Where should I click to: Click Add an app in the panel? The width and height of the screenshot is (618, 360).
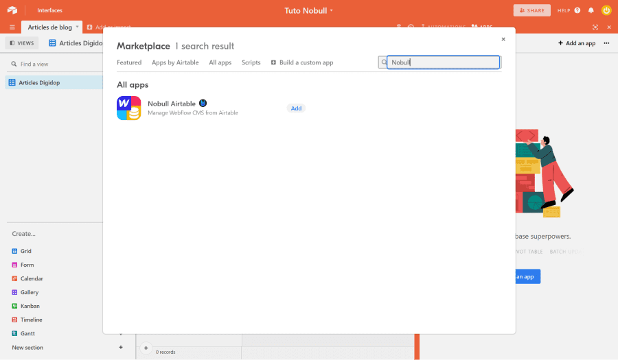577,43
